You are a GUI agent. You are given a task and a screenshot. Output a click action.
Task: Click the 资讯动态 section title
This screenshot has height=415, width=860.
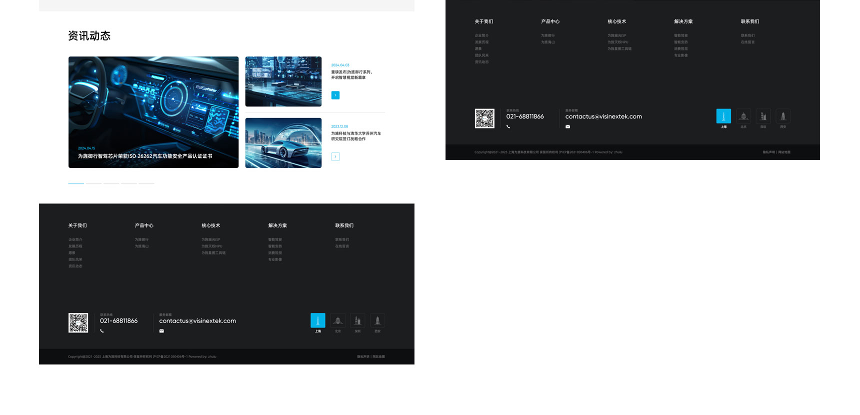coord(89,36)
